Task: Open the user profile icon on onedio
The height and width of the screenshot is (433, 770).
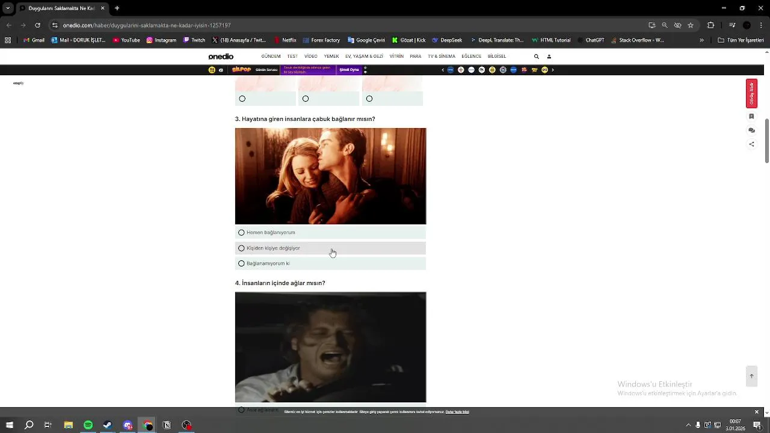Action: [x=549, y=57]
